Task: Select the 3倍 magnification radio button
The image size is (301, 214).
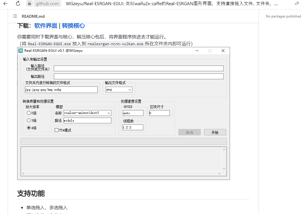Action: [29, 120]
